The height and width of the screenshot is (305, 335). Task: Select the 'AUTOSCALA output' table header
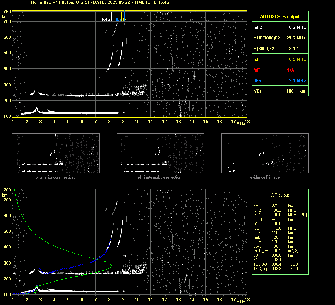[x=280, y=17]
